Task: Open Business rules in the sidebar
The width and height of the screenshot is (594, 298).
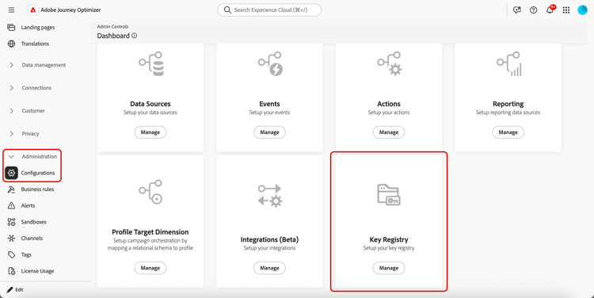Action: [37, 189]
